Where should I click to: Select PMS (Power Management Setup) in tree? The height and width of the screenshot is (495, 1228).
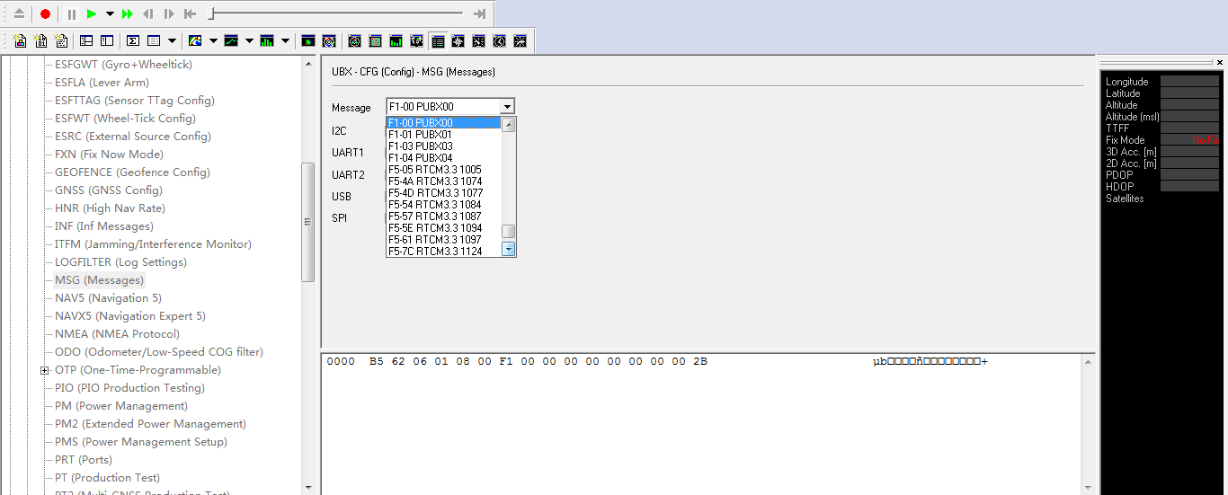(x=141, y=442)
